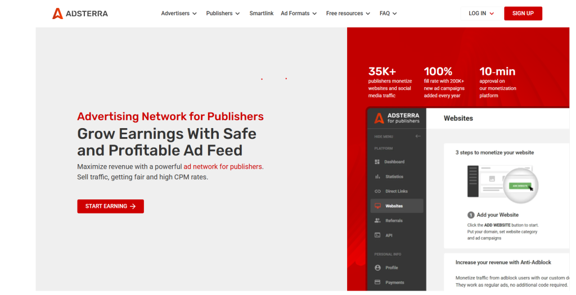Click the Adsterra logo in the header
The height and width of the screenshot is (295, 576).
[x=80, y=13]
